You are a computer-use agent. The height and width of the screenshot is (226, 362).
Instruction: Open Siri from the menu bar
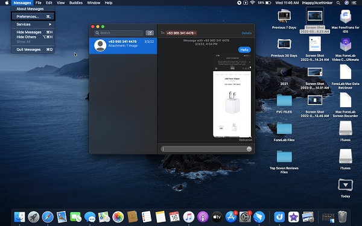(346, 3)
